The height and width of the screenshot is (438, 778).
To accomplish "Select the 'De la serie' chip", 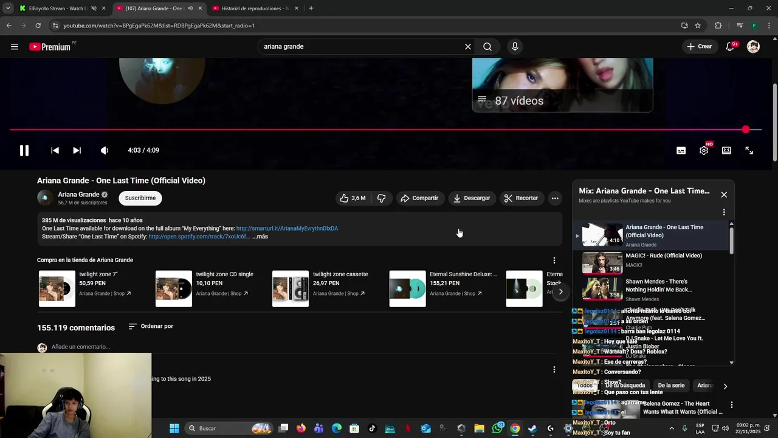I will (x=671, y=386).
